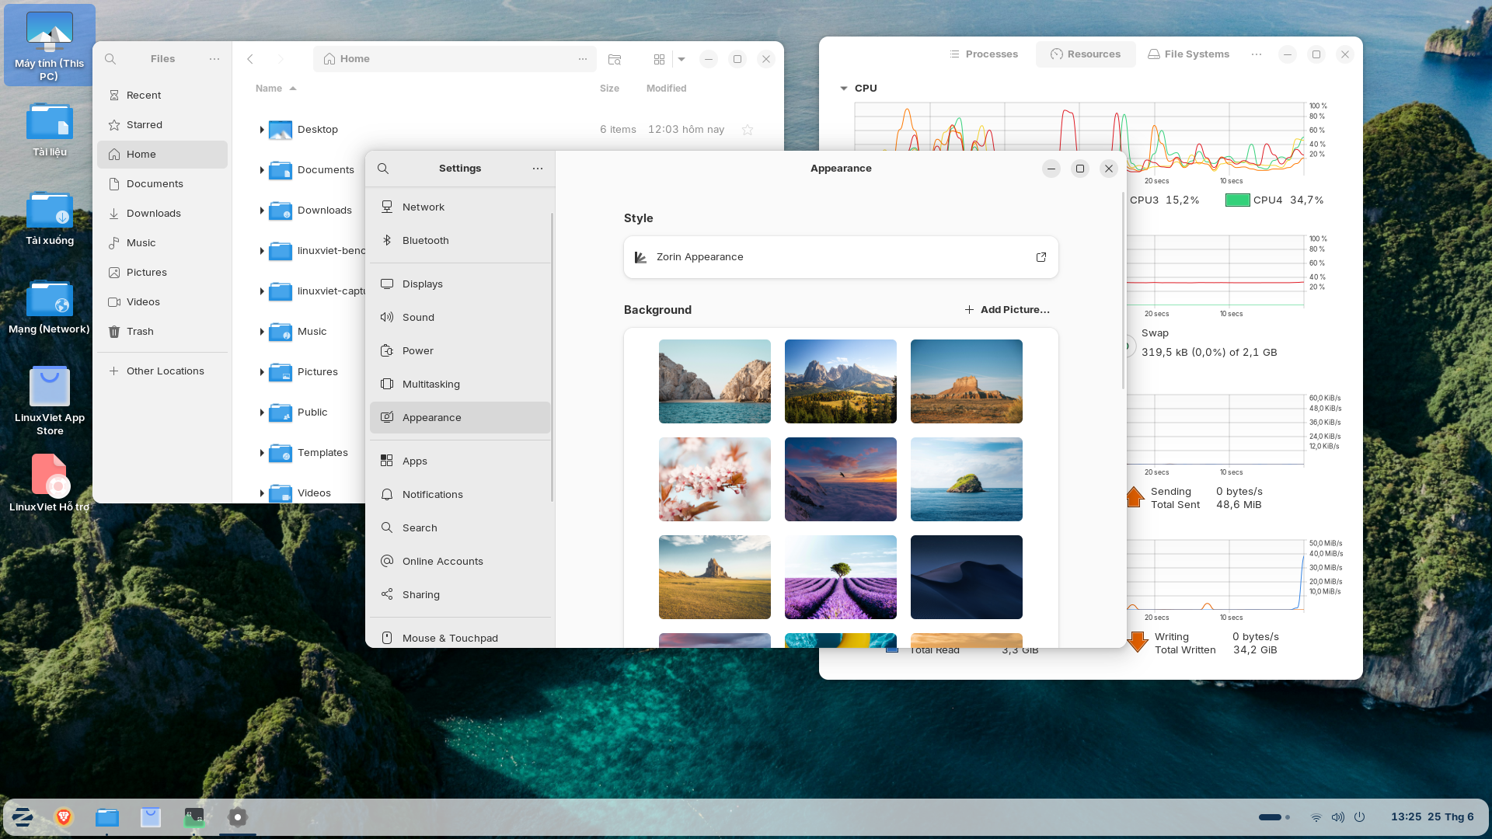Open Zorin Appearance style row
The height and width of the screenshot is (839, 1492).
coord(841,257)
